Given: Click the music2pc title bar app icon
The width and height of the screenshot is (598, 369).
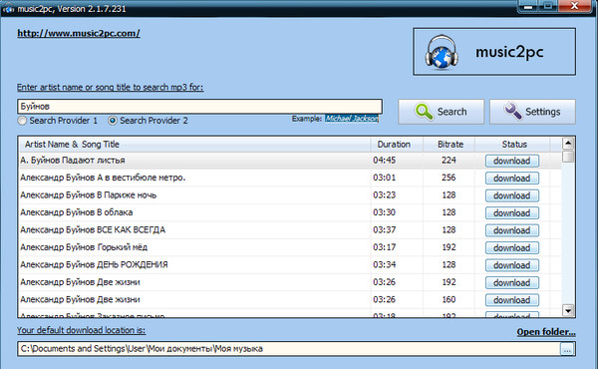Looking at the screenshot, I should 8,8.
